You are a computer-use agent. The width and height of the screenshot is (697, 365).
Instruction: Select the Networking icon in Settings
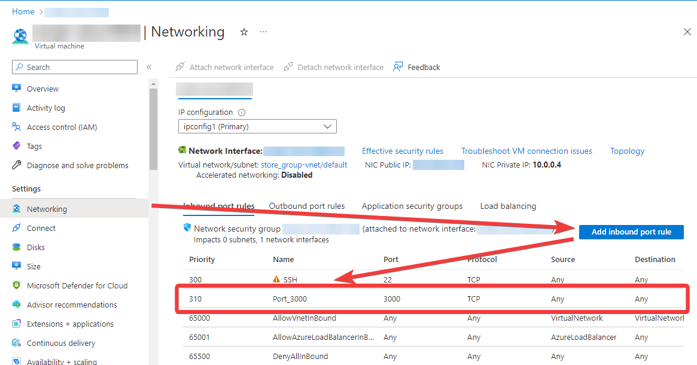point(16,208)
